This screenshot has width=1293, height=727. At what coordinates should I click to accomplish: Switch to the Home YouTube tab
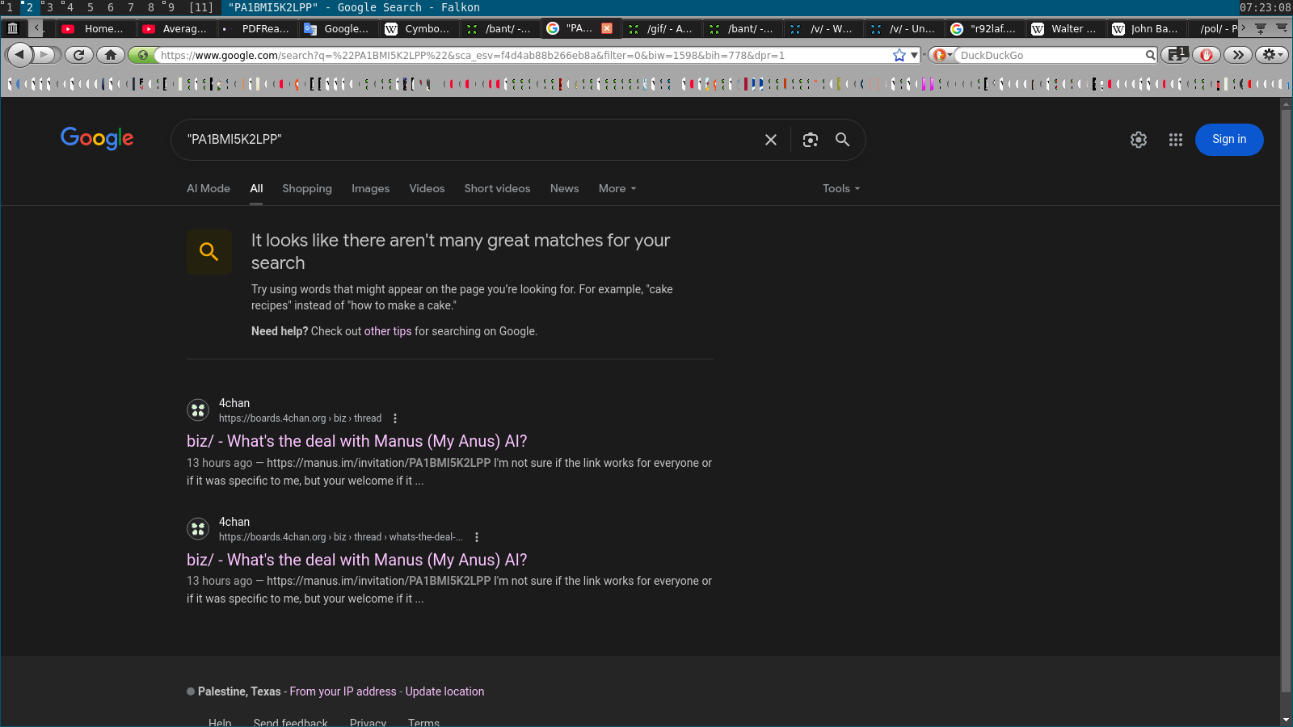95,28
